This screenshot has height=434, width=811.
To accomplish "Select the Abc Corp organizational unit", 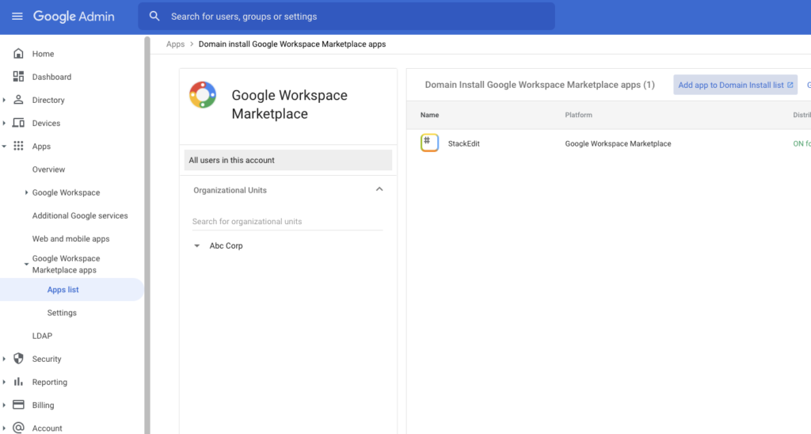I will coord(226,246).
